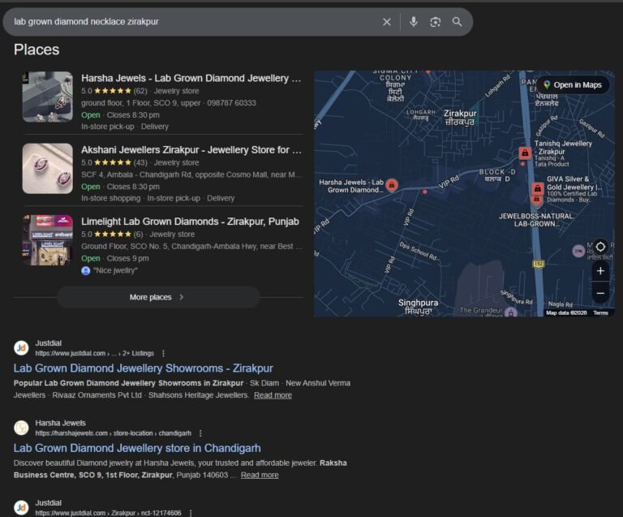Click justdial.com 2+ Listings breadcrumb URL
The height and width of the screenshot is (517, 623).
[95, 353]
